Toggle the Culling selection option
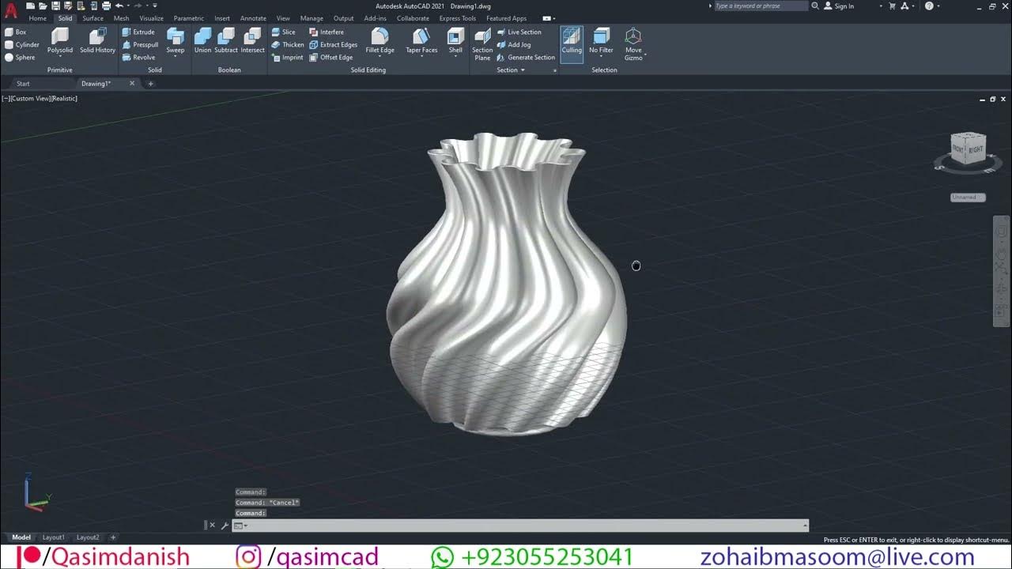1012x569 pixels. (x=572, y=40)
